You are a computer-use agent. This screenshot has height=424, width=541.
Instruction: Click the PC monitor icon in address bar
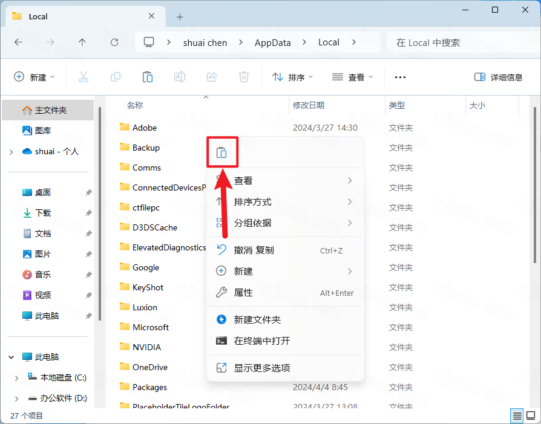click(x=149, y=42)
